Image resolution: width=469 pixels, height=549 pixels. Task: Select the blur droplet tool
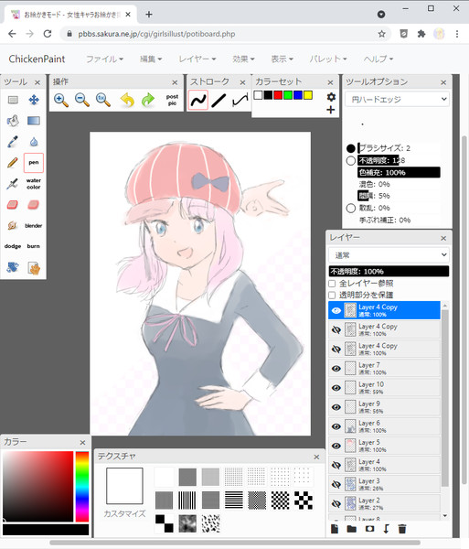coord(34,142)
